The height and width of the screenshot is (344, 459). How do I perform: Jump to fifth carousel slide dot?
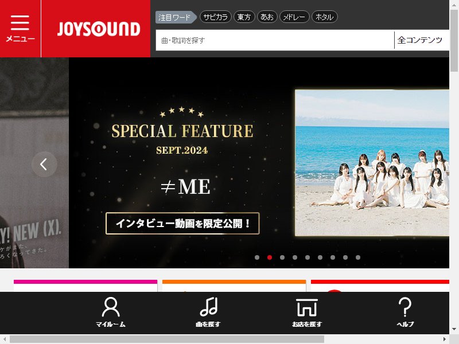tap(308, 257)
